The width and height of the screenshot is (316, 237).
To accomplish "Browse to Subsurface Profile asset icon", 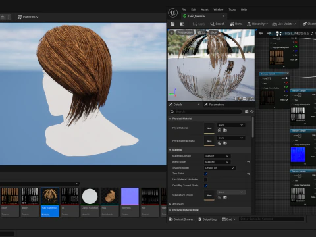I will [225, 197].
